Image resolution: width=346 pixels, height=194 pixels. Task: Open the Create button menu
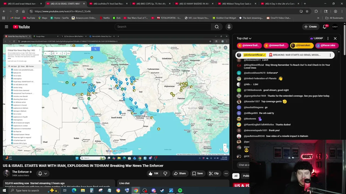pos(310,27)
